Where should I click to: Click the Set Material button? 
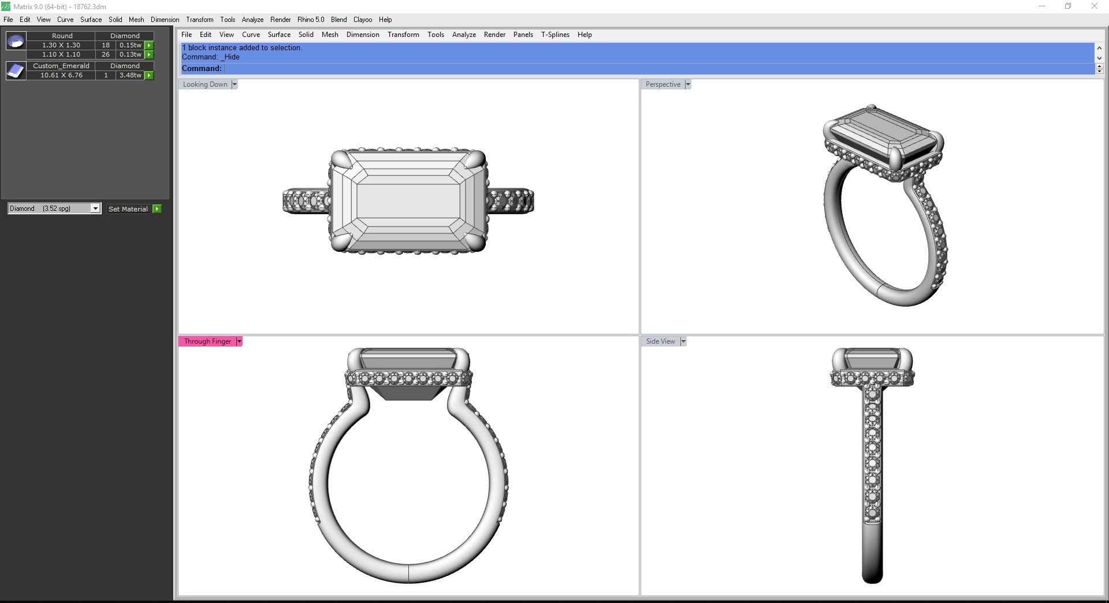[128, 209]
